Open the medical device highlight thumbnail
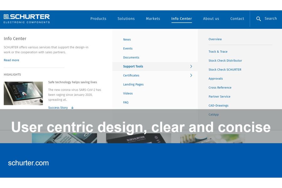Image resolution: width=282 pixels, height=188 pixels. 23,93
